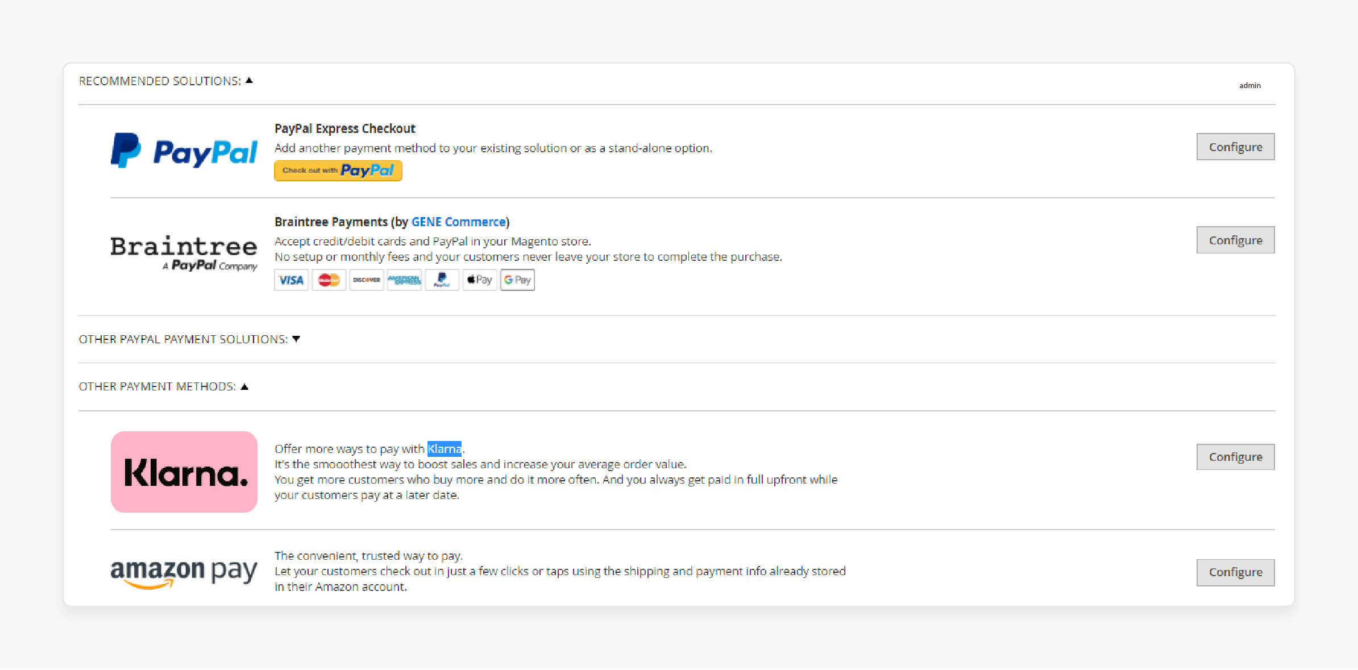1358x670 pixels.
Task: Click the admin label
Action: click(x=1249, y=85)
